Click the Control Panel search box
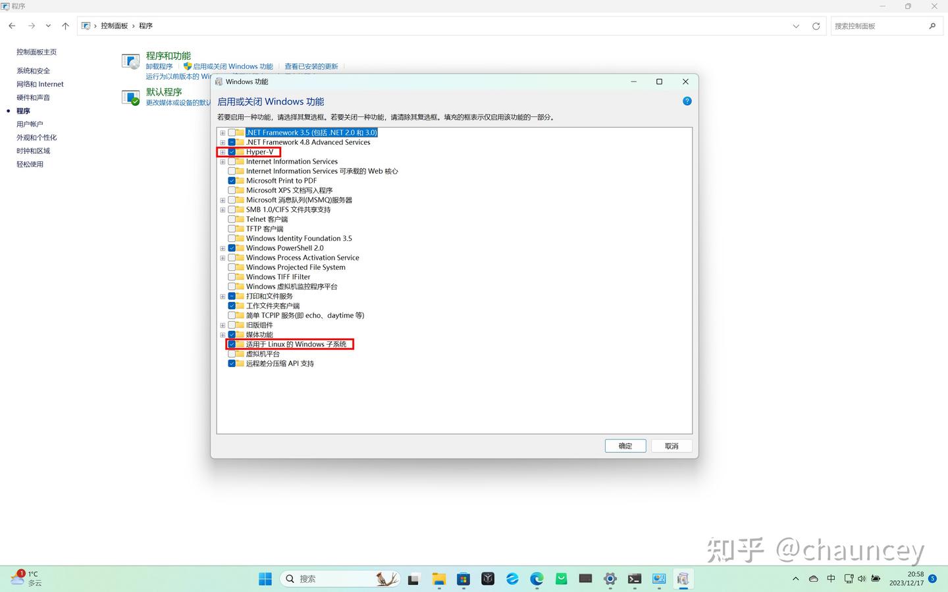 click(x=882, y=26)
